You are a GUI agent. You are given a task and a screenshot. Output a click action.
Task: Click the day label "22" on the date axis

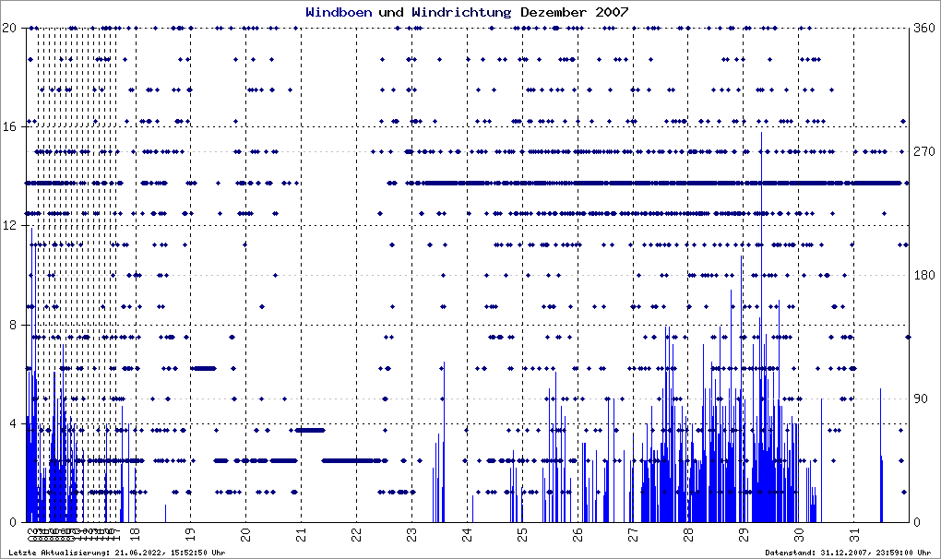[x=356, y=534]
